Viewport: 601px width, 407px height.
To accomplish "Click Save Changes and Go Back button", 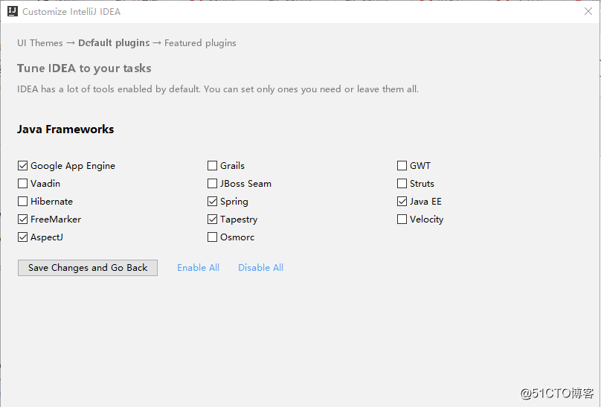I will [x=87, y=268].
